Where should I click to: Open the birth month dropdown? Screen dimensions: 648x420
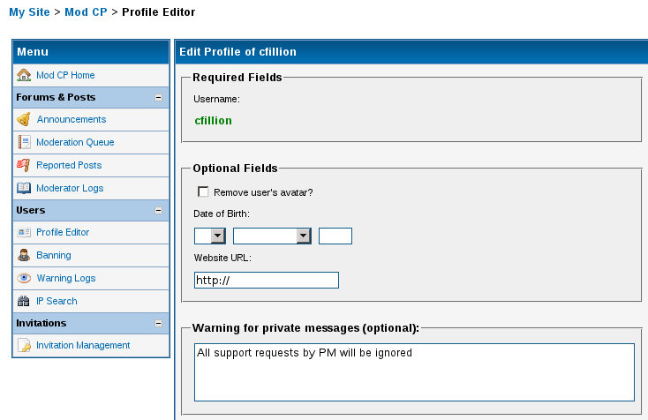tap(304, 236)
